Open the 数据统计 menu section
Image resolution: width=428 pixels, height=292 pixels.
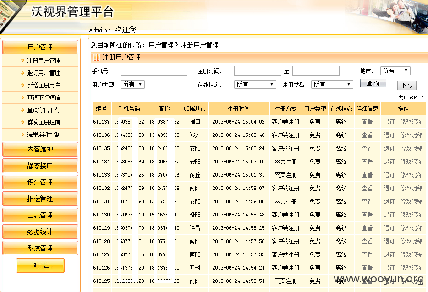pos(40,232)
